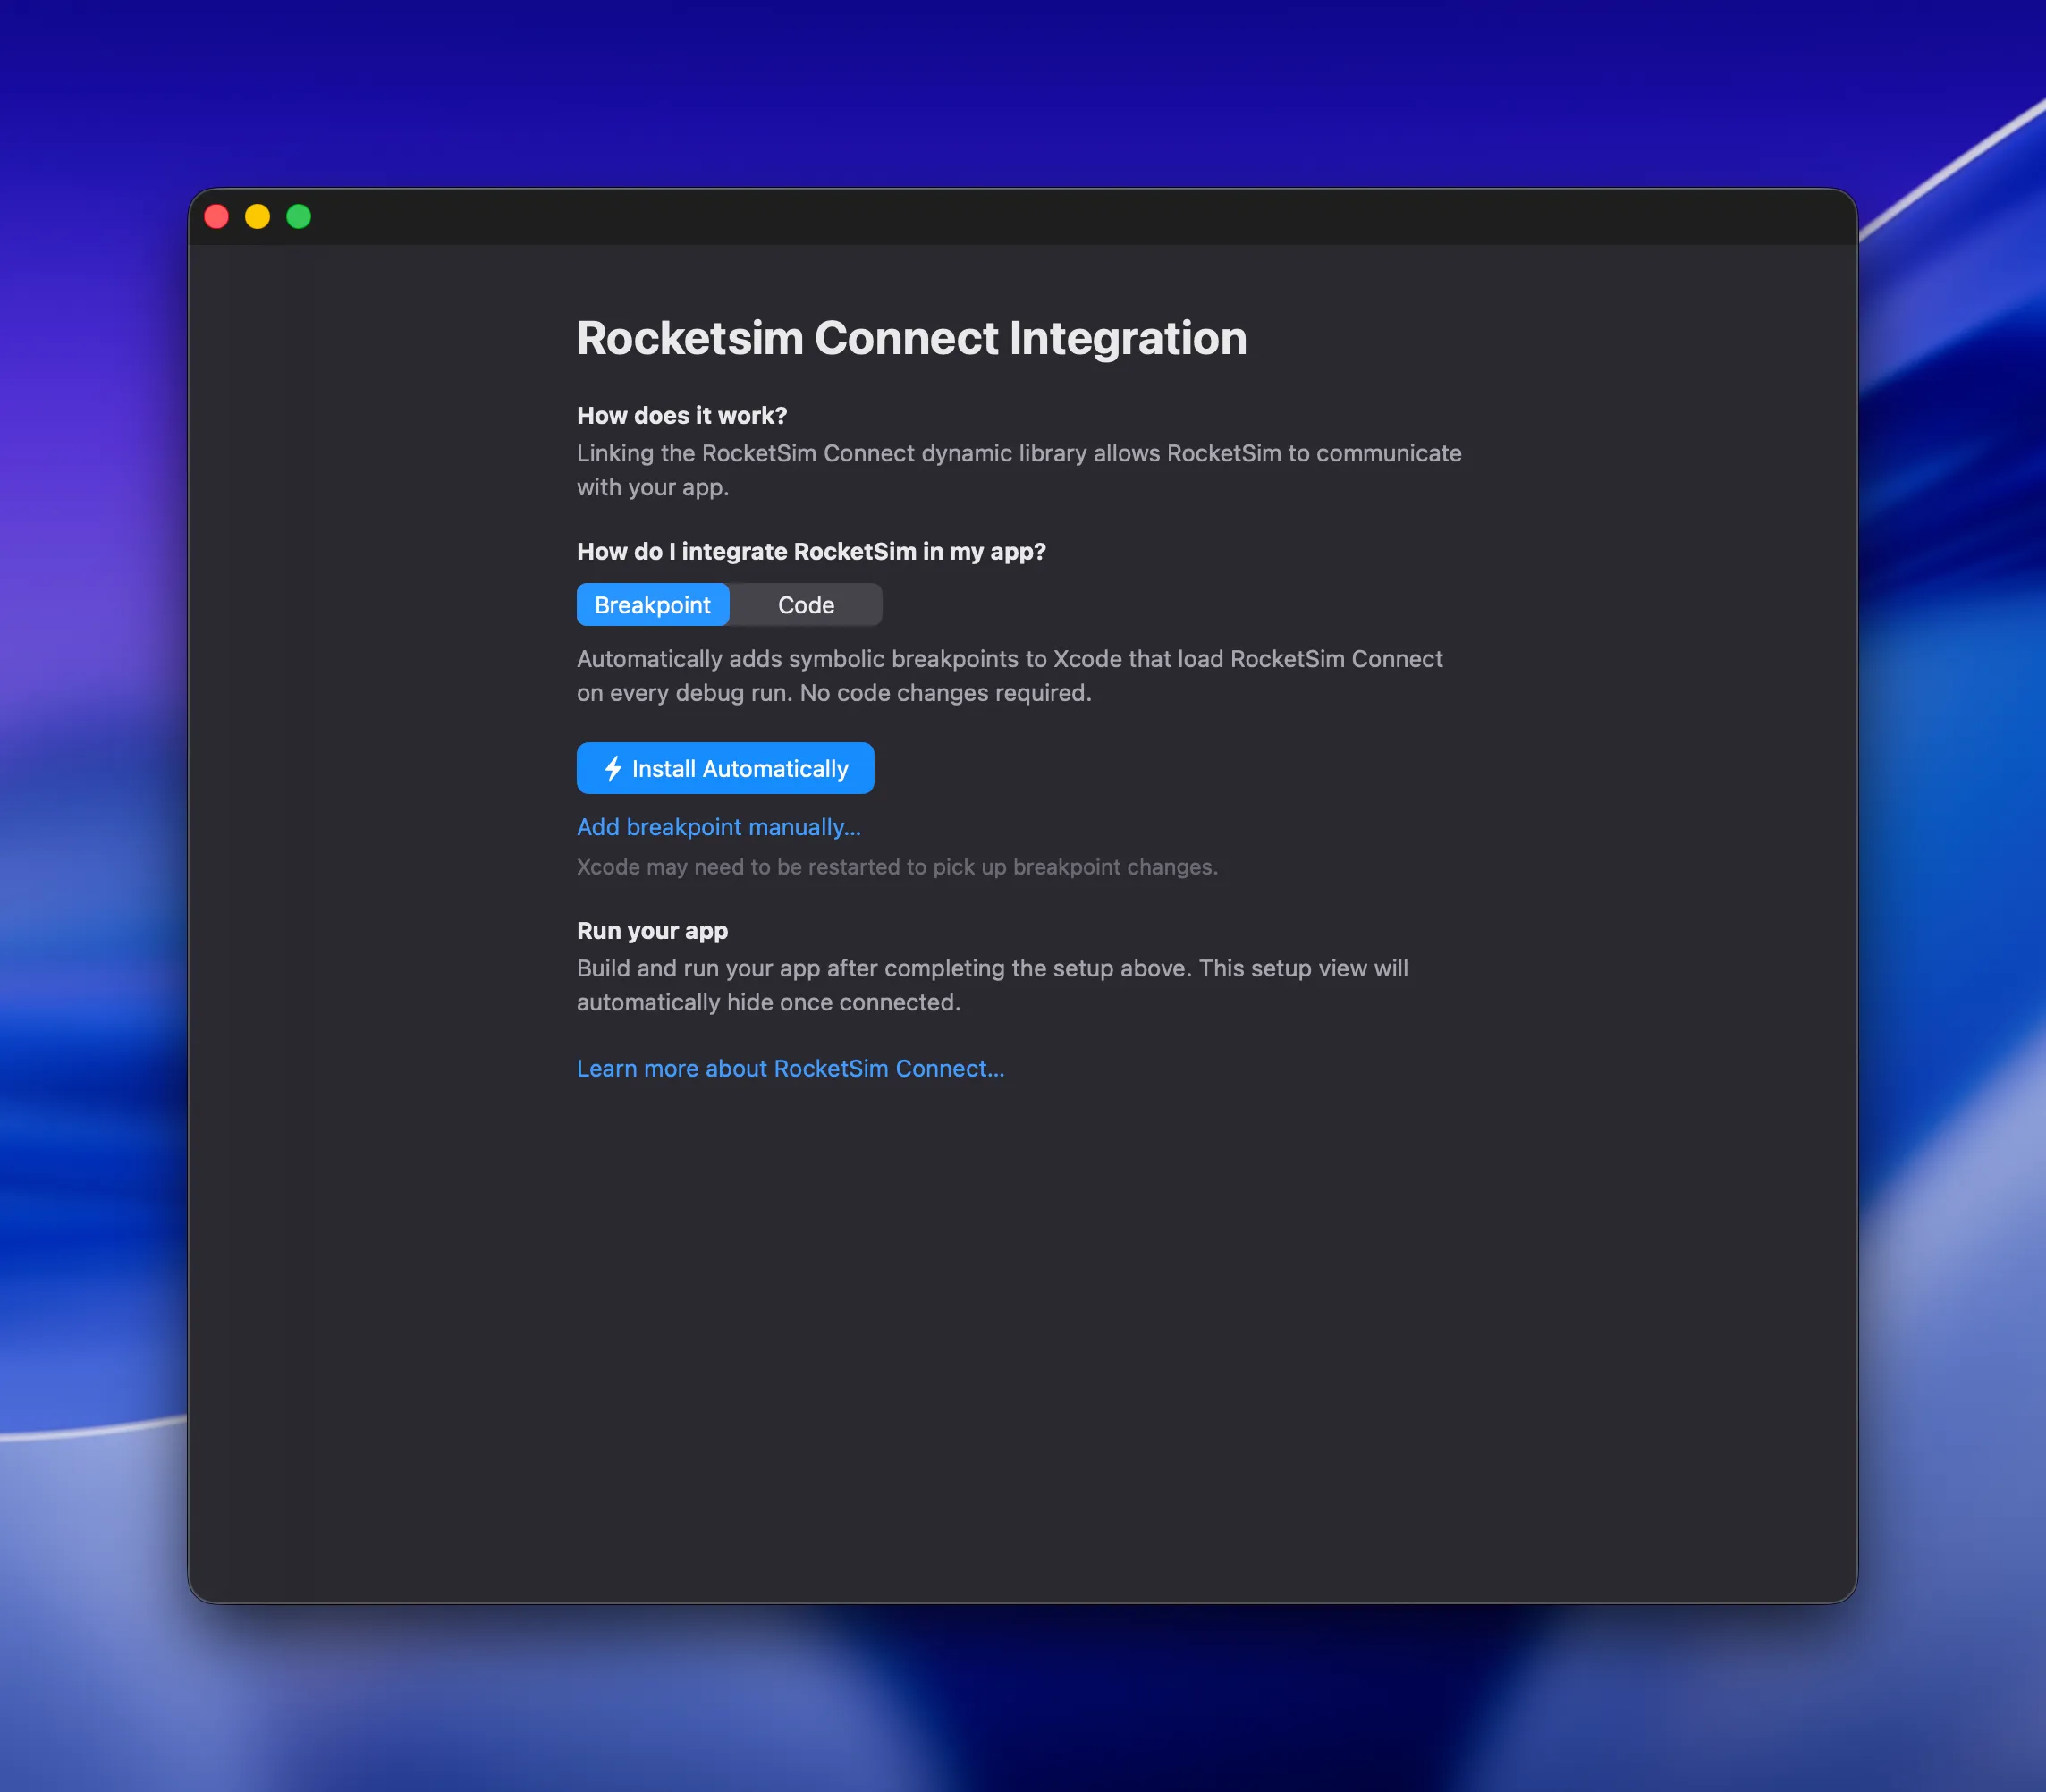Image resolution: width=2046 pixels, height=1792 pixels.
Task: Click 'Automatically adds symbolic breakpoints' description text
Action: [x=1010, y=676]
